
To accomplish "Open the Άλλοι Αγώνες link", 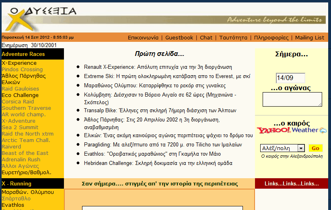I will coord(20,166).
